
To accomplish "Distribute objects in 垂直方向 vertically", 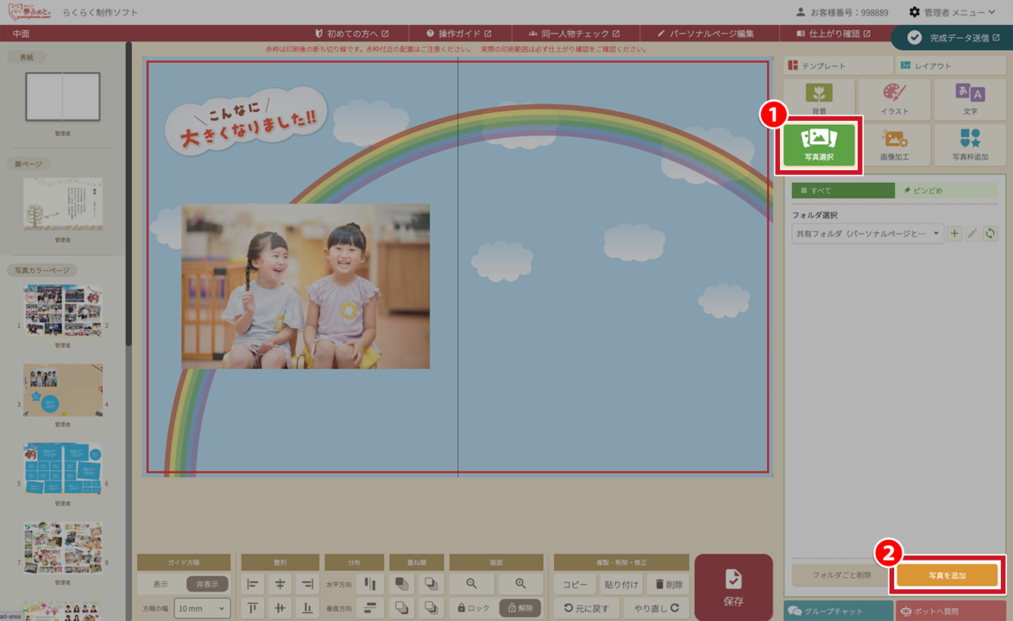I will coord(370,608).
